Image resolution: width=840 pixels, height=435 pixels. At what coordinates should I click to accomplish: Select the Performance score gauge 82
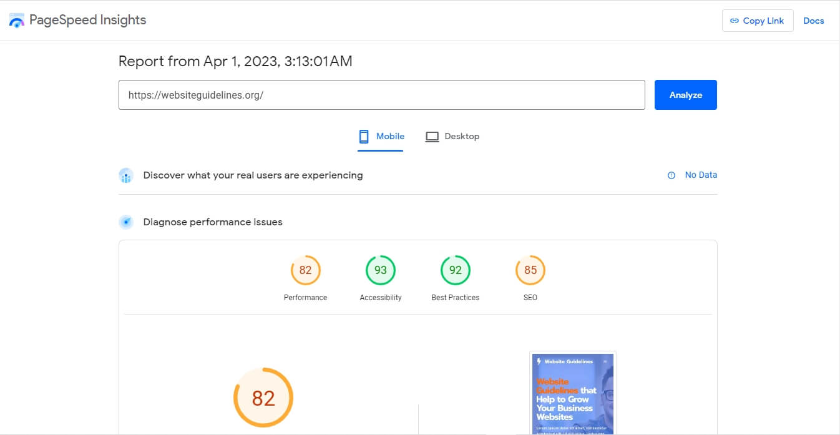click(305, 270)
